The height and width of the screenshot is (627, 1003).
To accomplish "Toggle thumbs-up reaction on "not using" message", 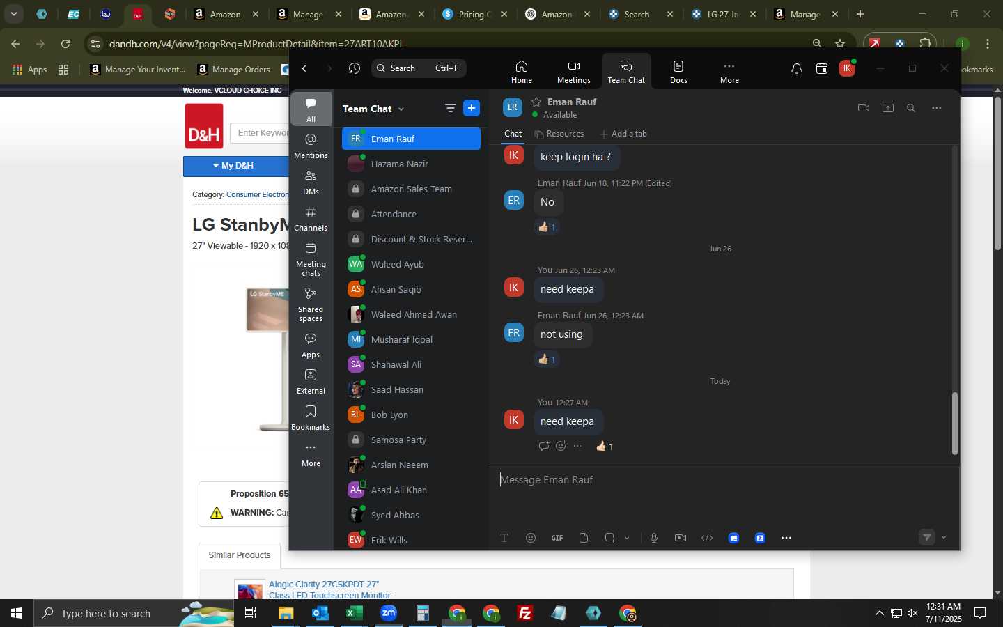I will pos(547,359).
